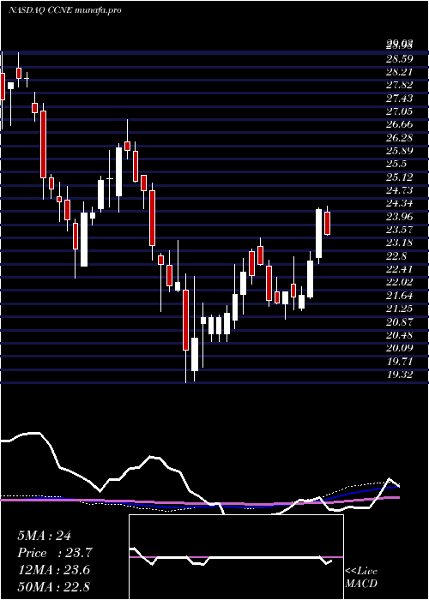Click the 19.71 price axis label
This screenshot has height=600, width=429.
click(x=400, y=362)
